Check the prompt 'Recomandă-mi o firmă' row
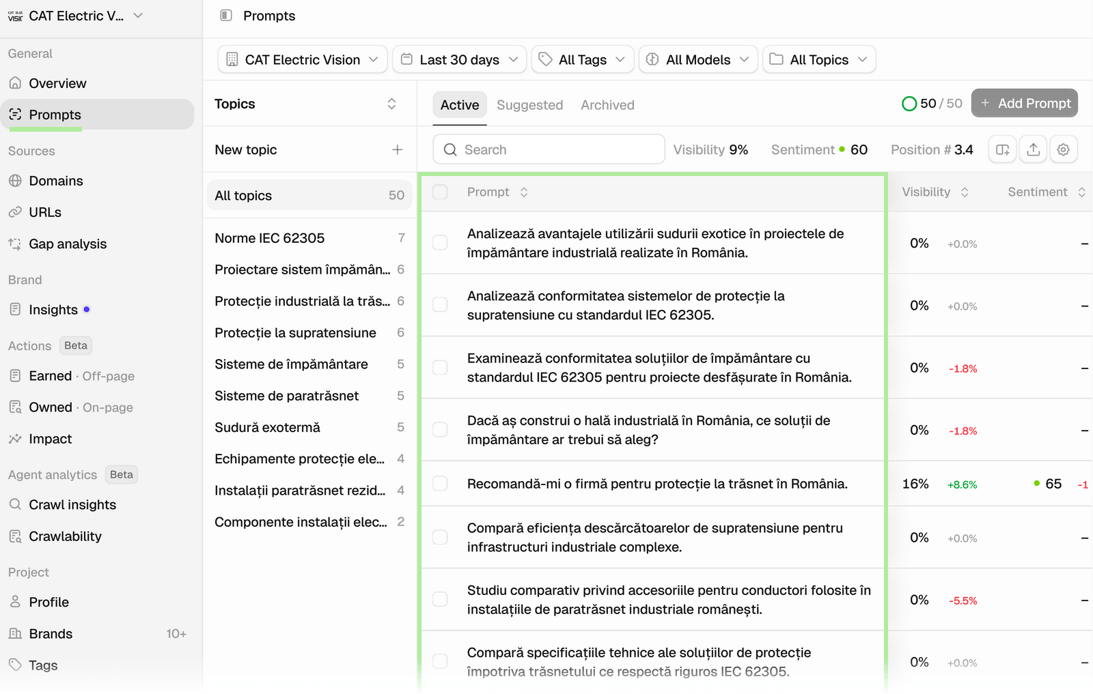The width and height of the screenshot is (1093, 694). point(440,483)
